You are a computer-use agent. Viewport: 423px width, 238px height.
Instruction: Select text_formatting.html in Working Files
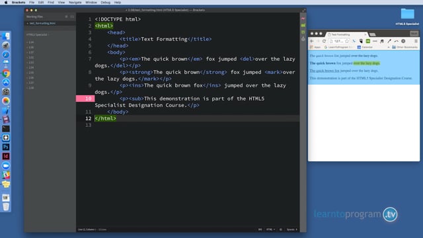42,23
